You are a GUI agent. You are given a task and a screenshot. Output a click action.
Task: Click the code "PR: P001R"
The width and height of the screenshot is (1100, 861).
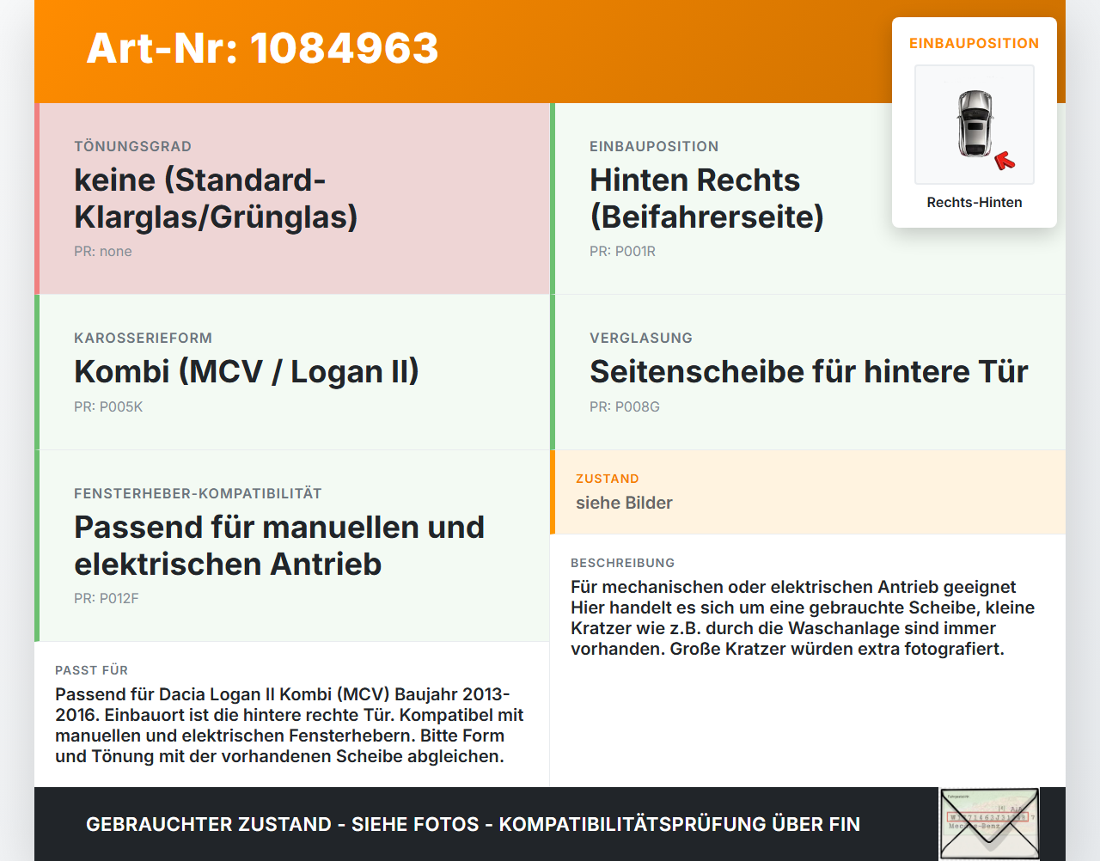[622, 251]
